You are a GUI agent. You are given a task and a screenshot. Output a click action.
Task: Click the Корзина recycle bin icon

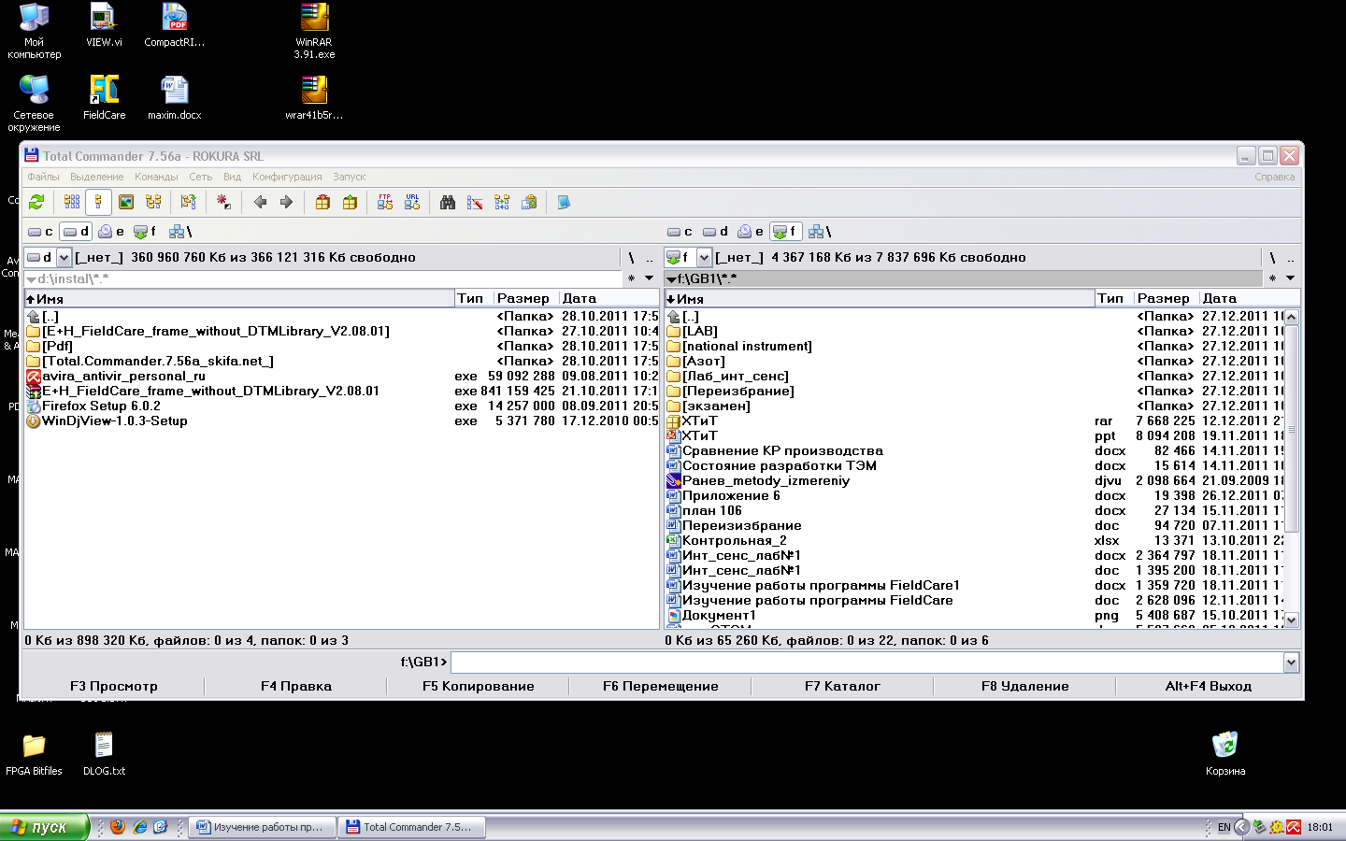[1225, 753]
